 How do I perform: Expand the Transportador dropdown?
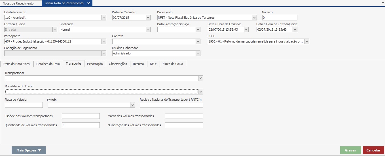200,78
